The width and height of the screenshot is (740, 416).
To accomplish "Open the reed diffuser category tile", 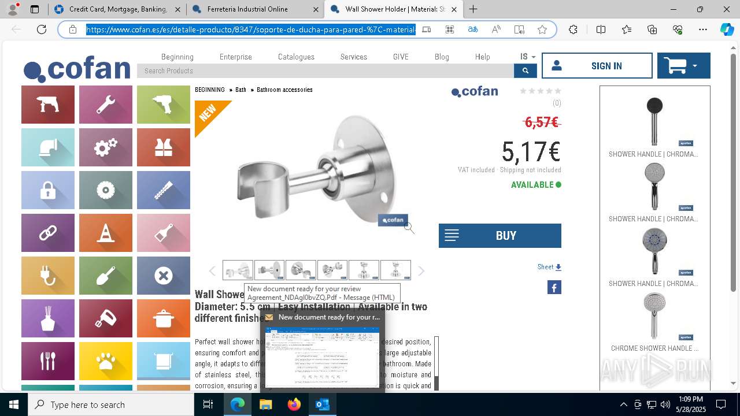I will coord(48,318).
